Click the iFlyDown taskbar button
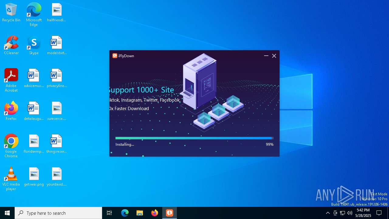This screenshot has width=389, height=219. [170, 213]
